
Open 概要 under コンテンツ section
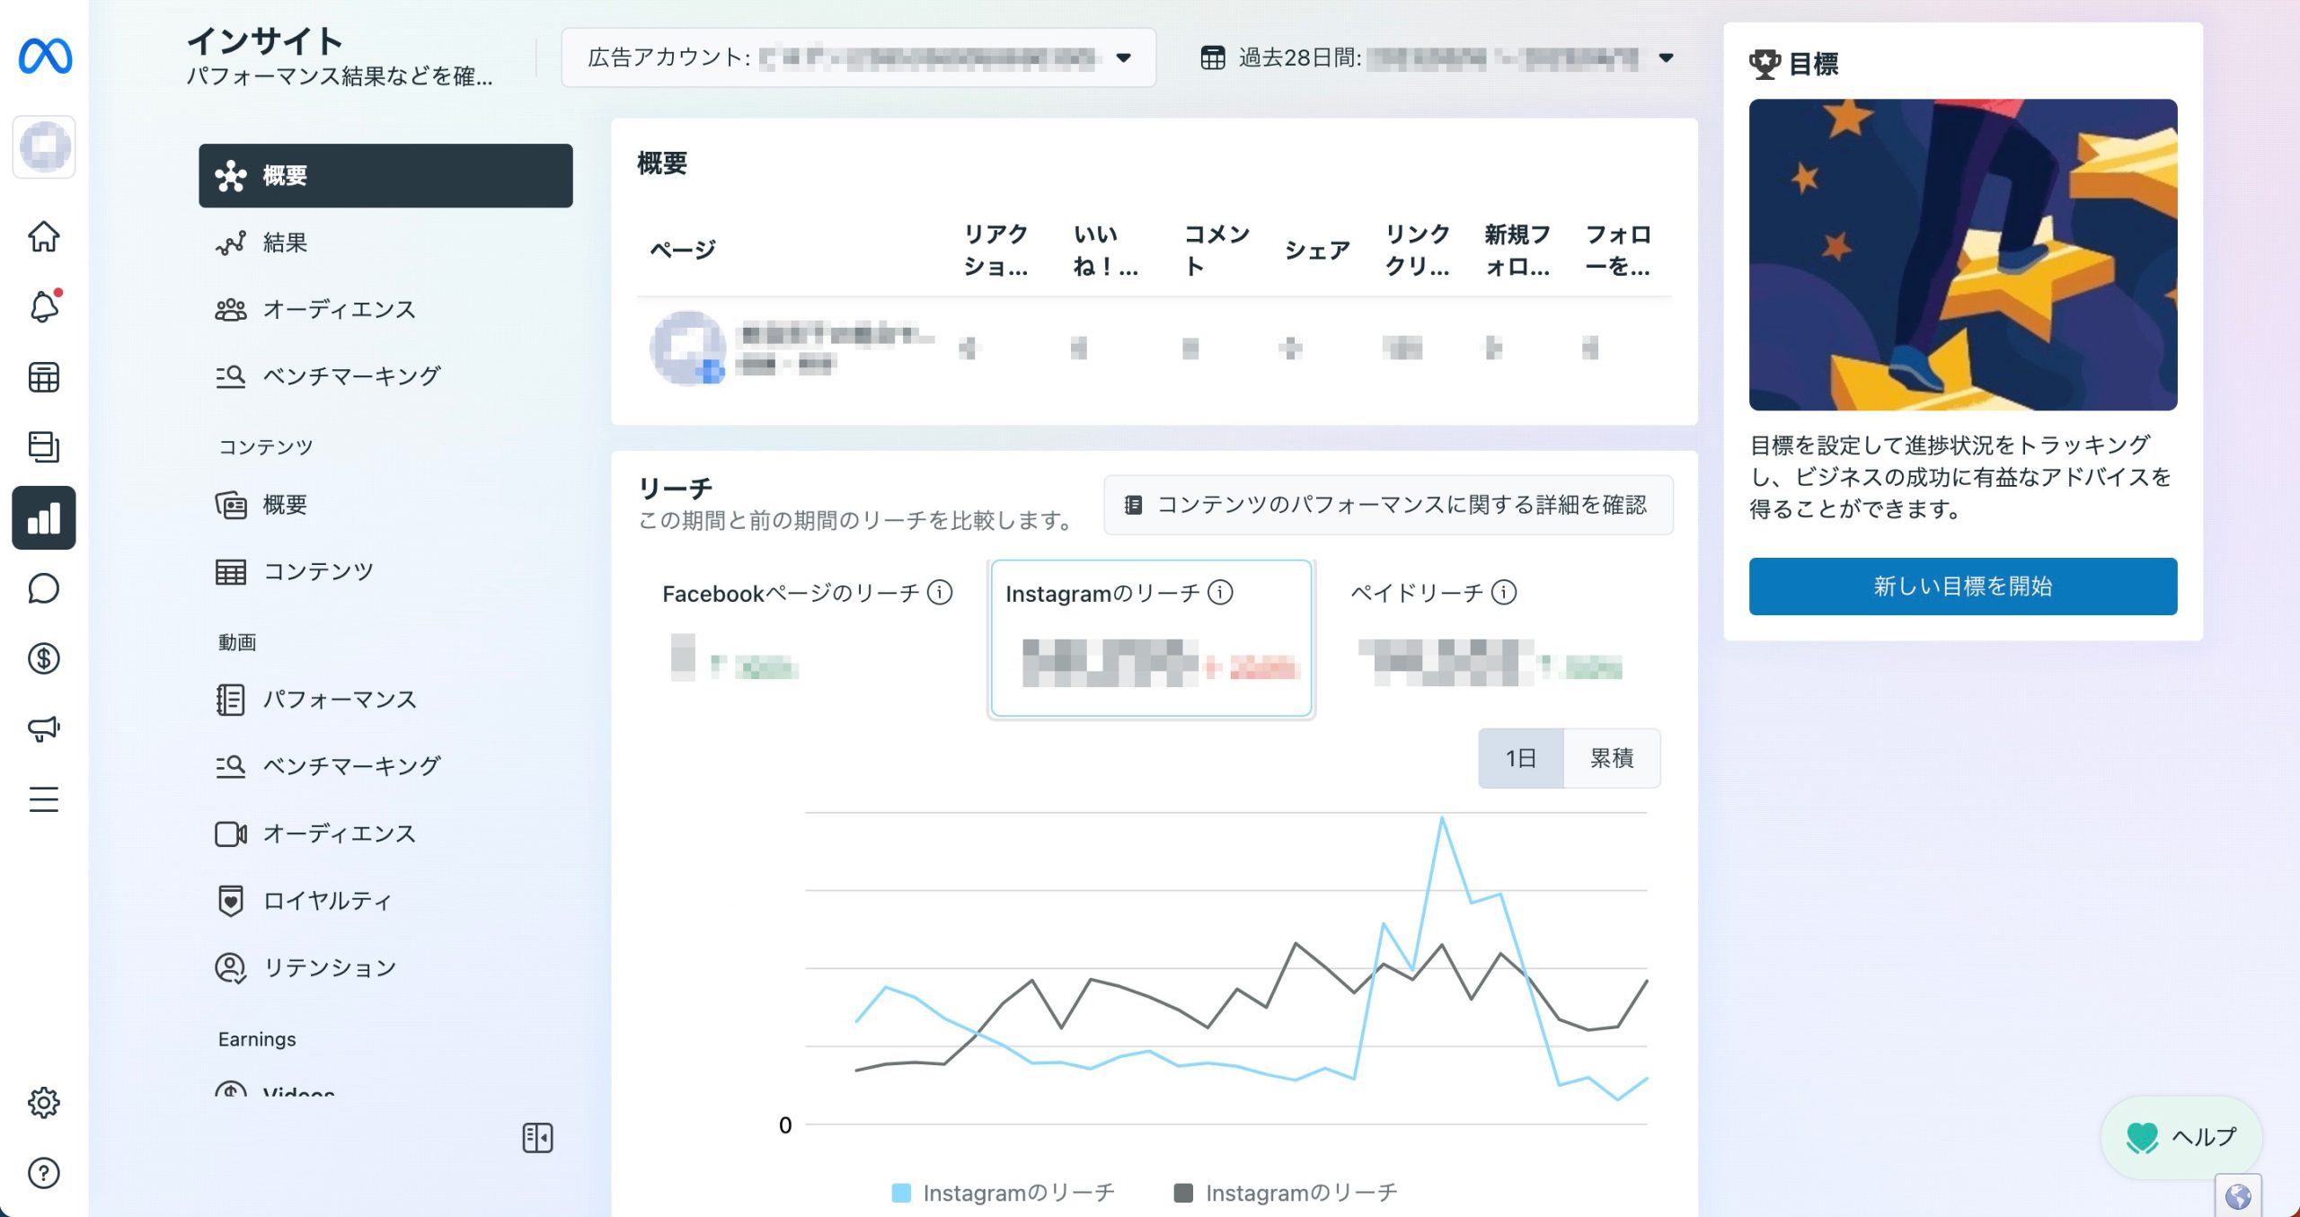(385, 505)
